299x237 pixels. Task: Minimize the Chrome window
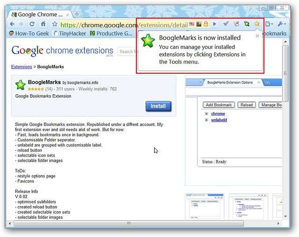point(263,8)
